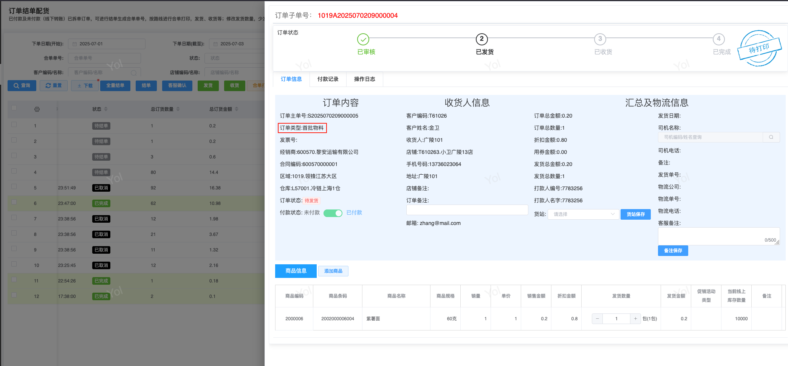
Task: Switch to the 操作日志 tab
Action: (364, 79)
